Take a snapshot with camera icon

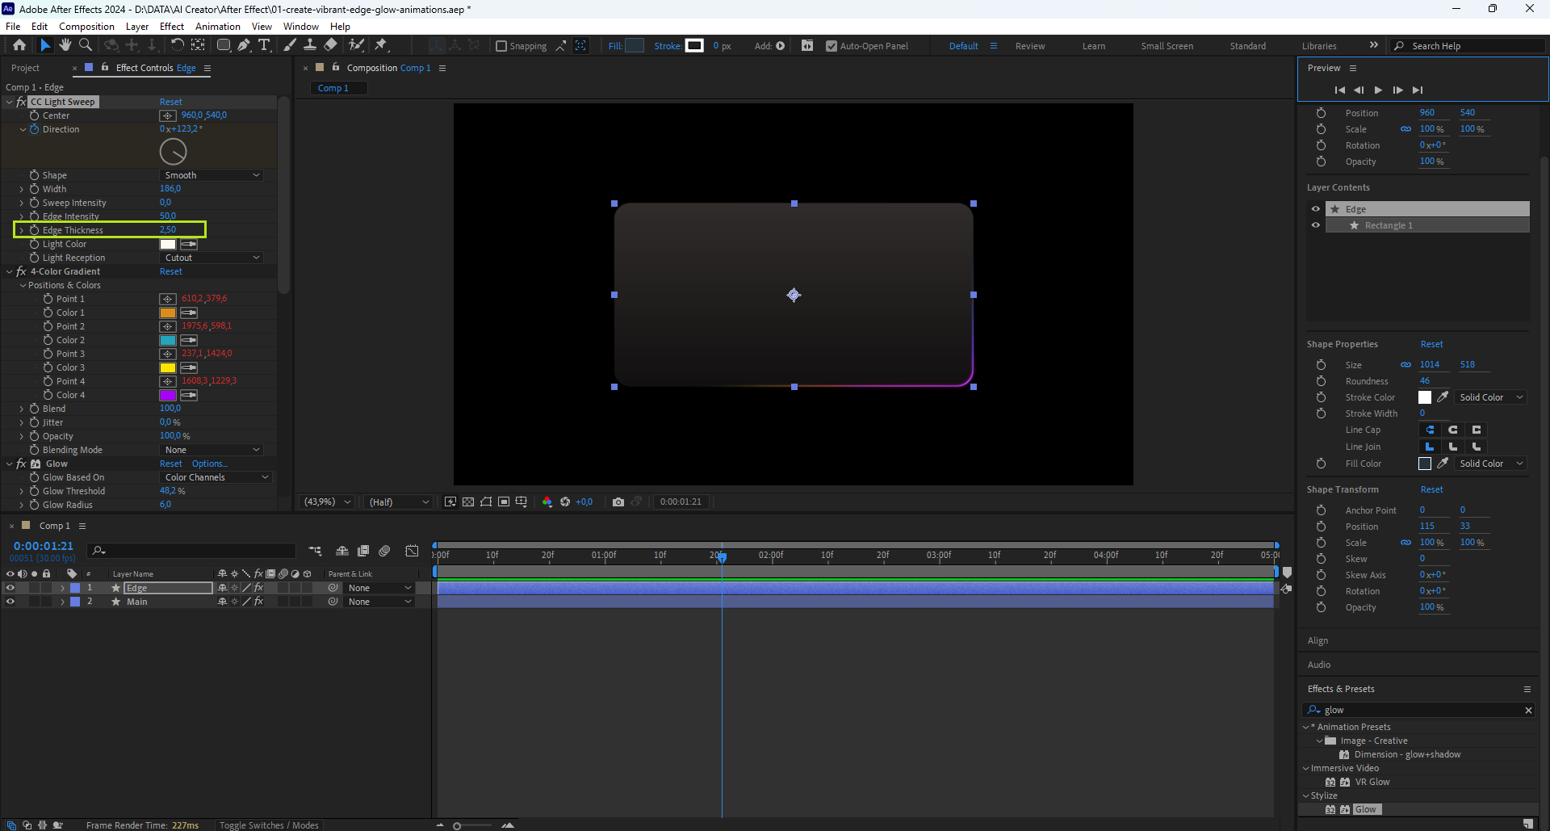[618, 502]
